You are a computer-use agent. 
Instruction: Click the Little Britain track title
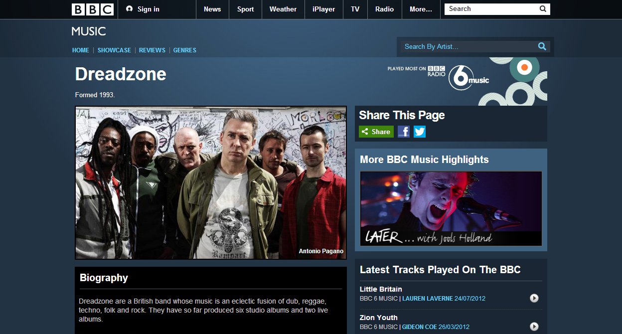pos(381,289)
